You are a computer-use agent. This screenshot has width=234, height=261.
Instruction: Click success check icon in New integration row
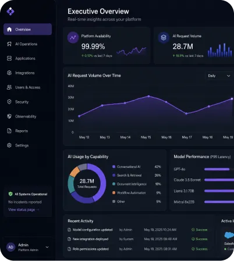(x=193, y=239)
